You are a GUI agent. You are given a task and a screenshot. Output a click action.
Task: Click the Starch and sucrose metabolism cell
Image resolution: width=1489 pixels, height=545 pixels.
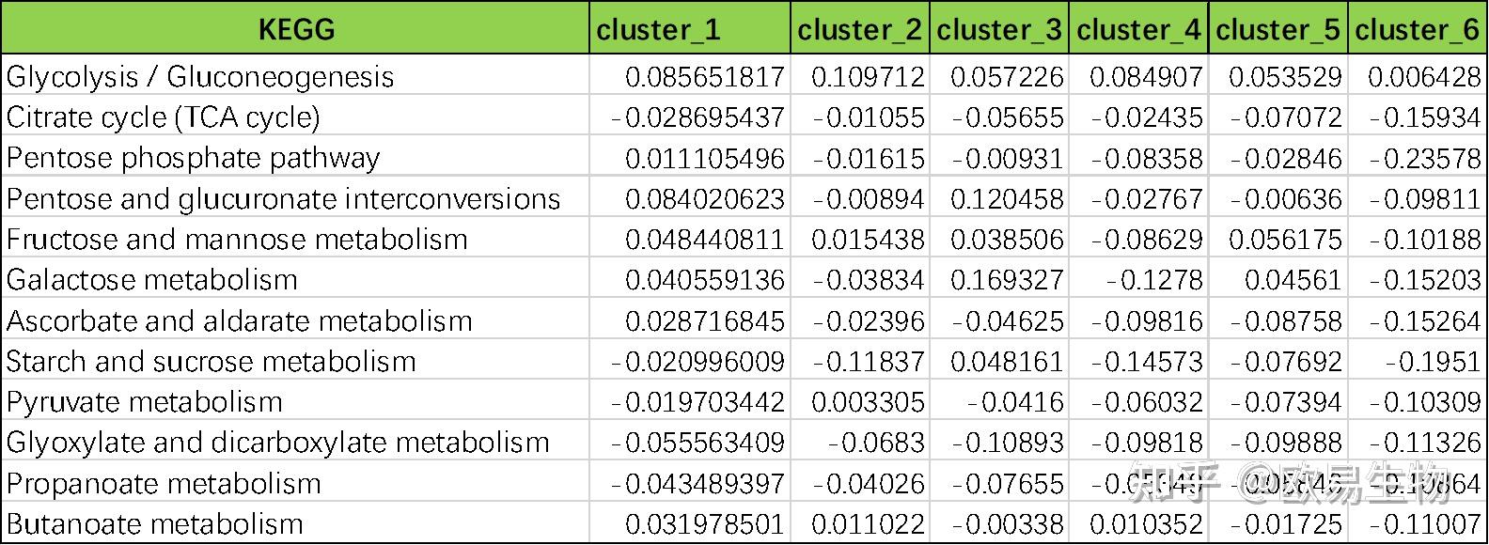pyautogui.click(x=212, y=362)
